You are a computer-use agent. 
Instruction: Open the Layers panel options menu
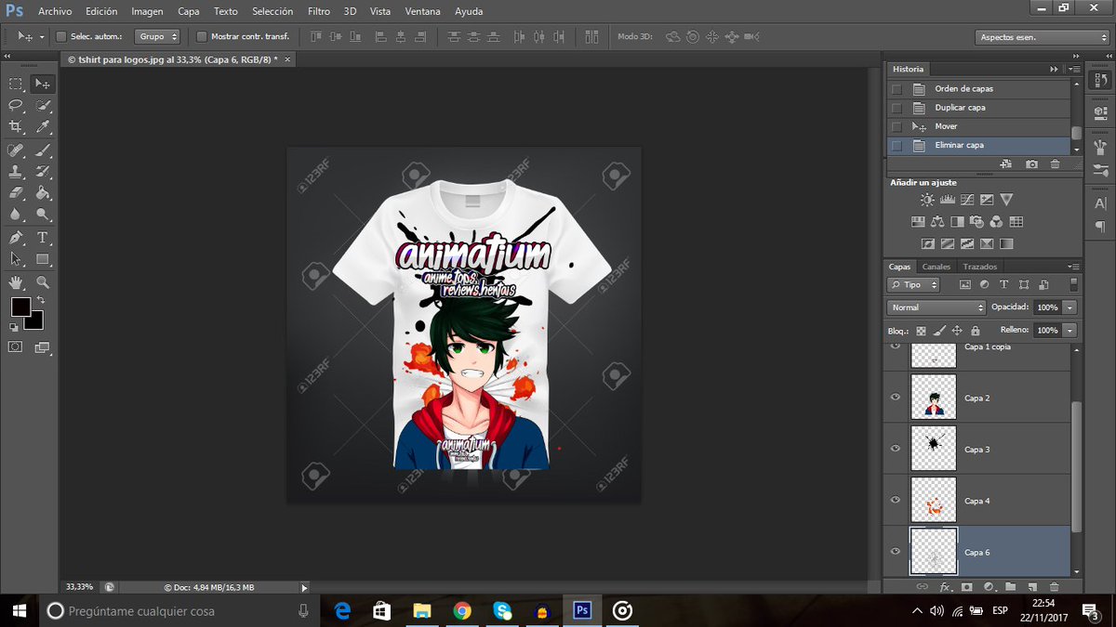pyautogui.click(x=1074, y=267)
